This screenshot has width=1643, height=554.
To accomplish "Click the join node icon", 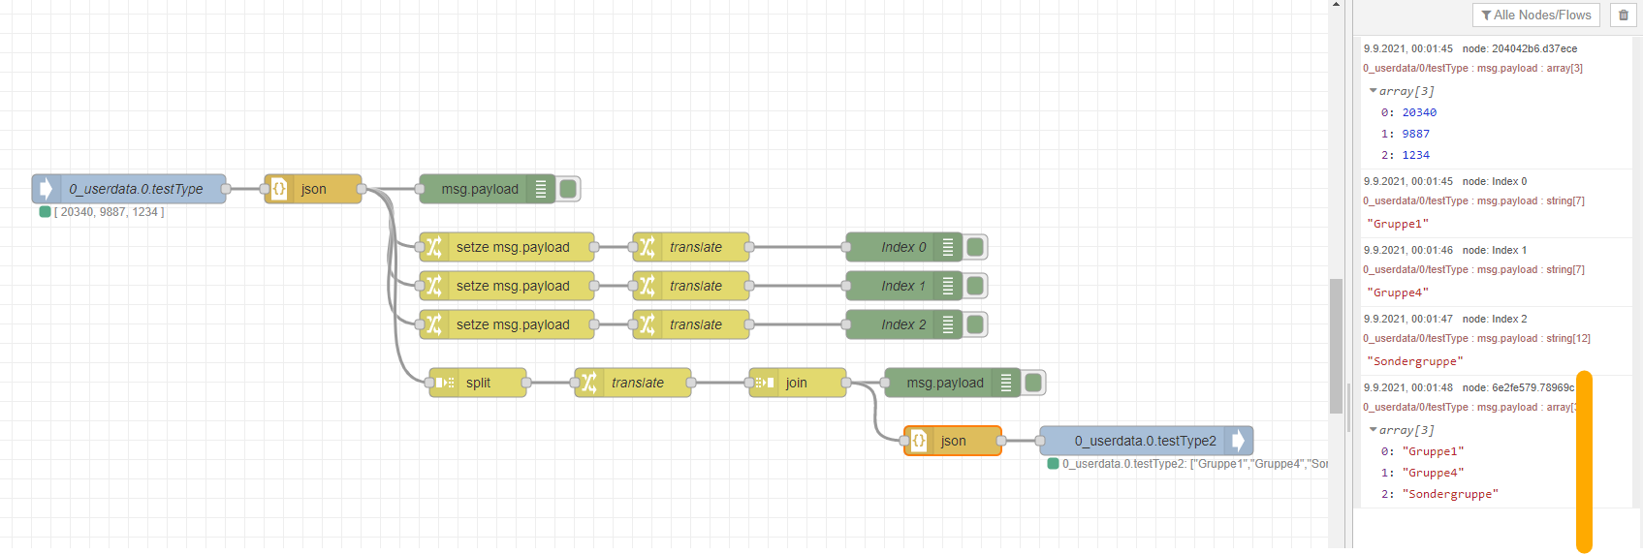I will pos(764,383).
